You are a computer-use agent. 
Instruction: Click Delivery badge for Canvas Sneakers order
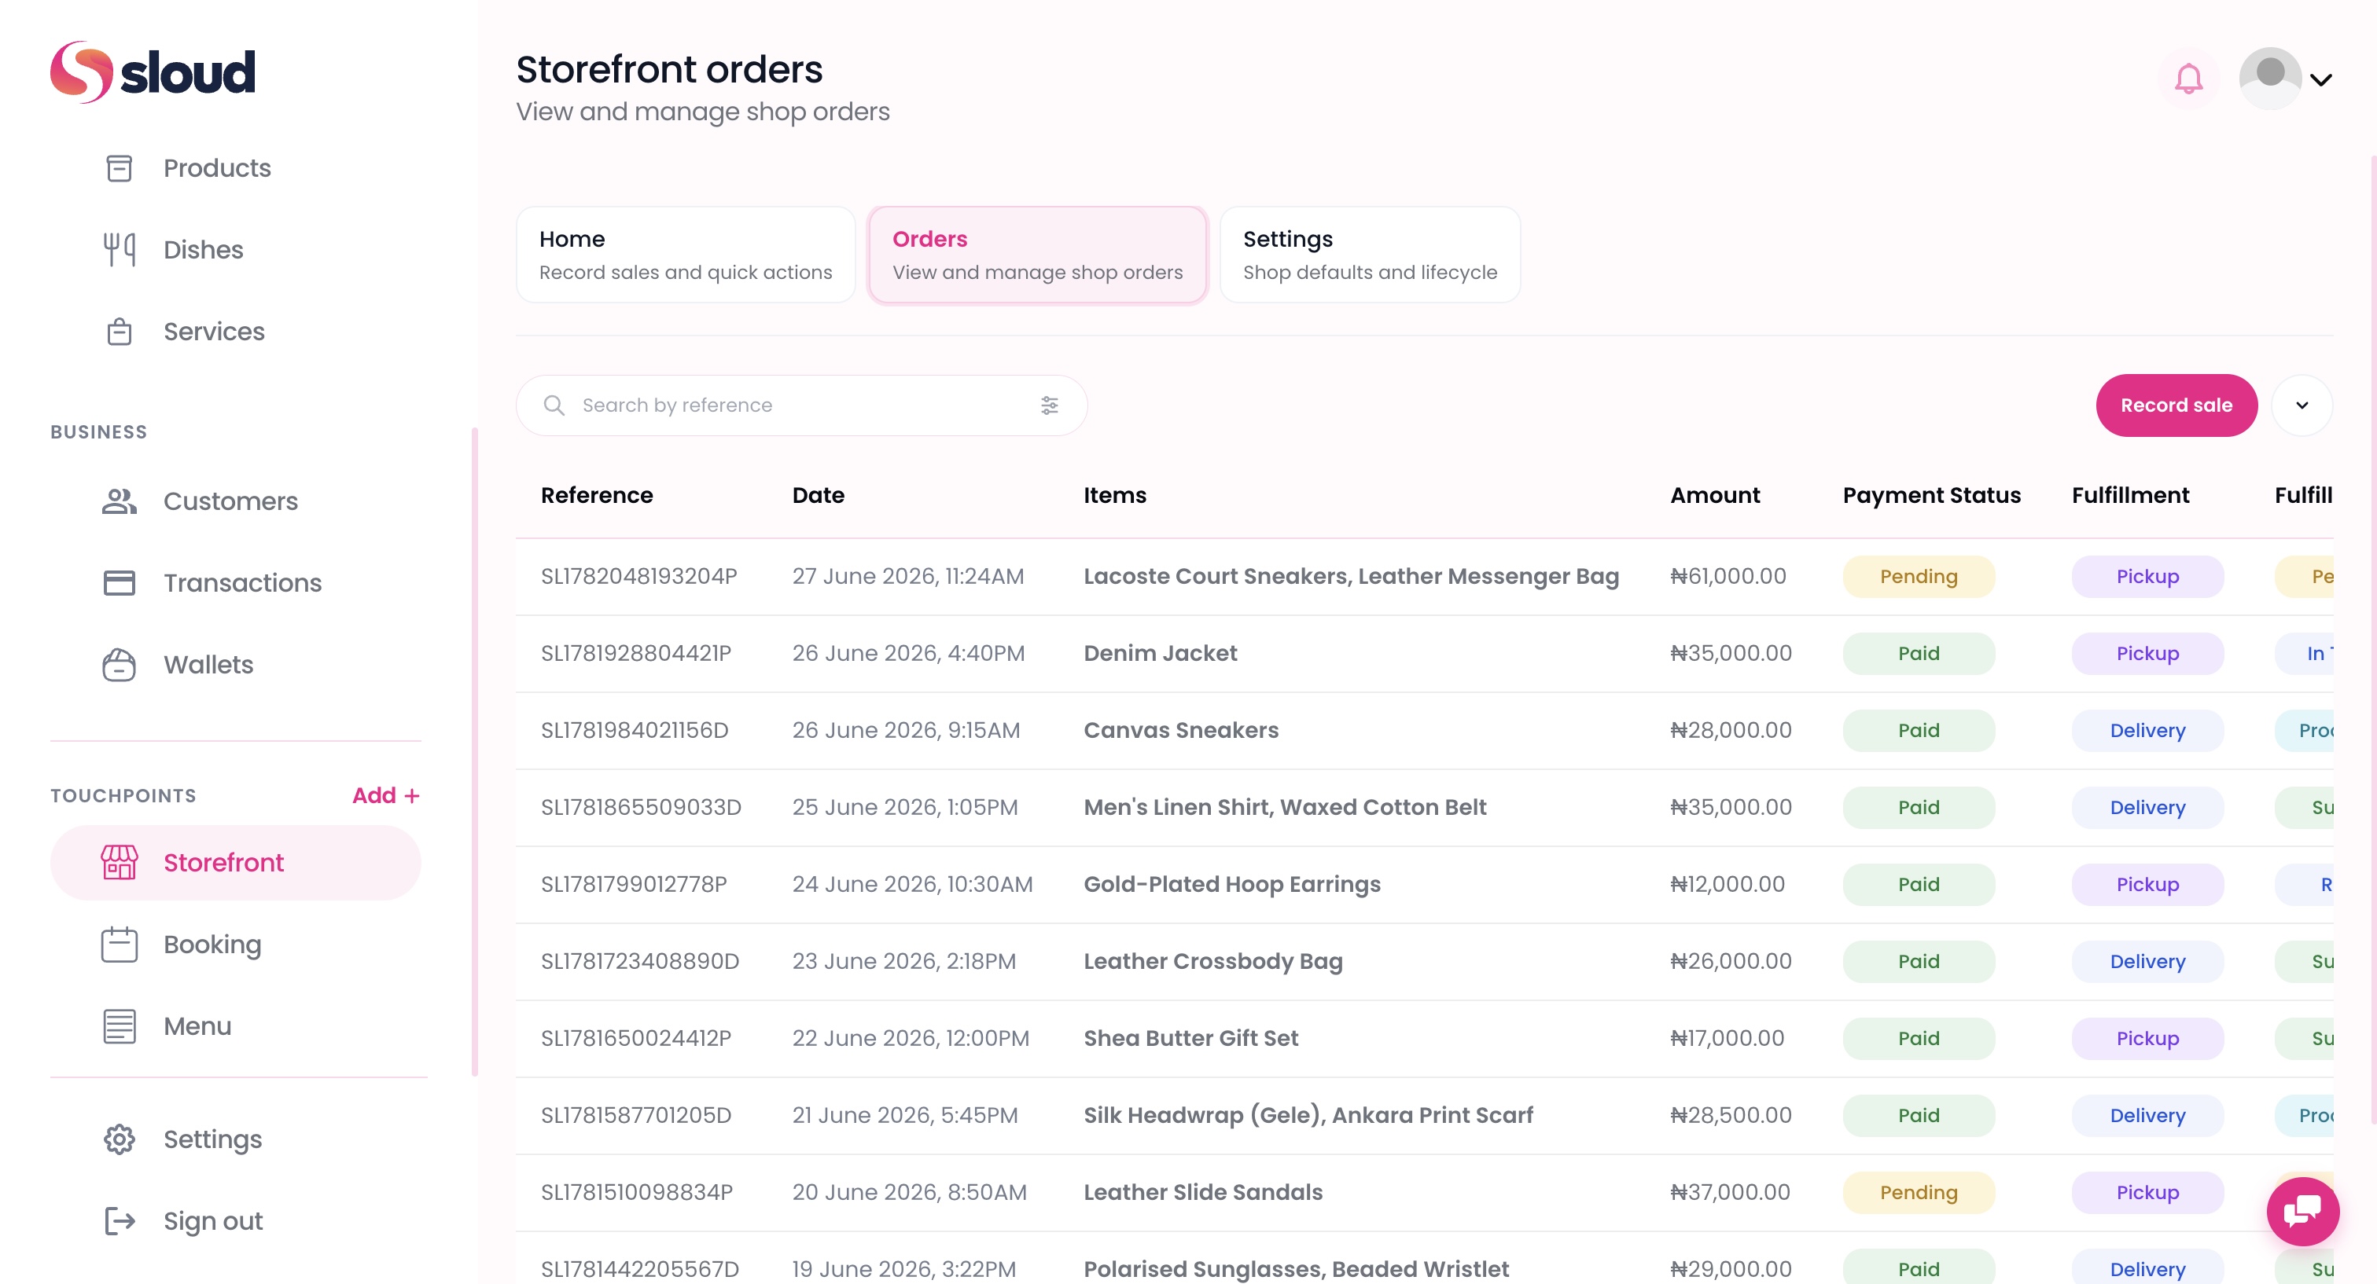(2147, 731)
